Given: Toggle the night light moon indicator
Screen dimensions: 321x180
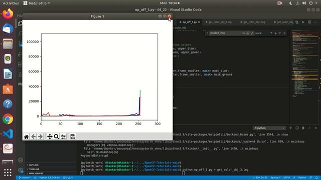Looking at the screenshot, I should pyautogui.click(x=290, y=3).
